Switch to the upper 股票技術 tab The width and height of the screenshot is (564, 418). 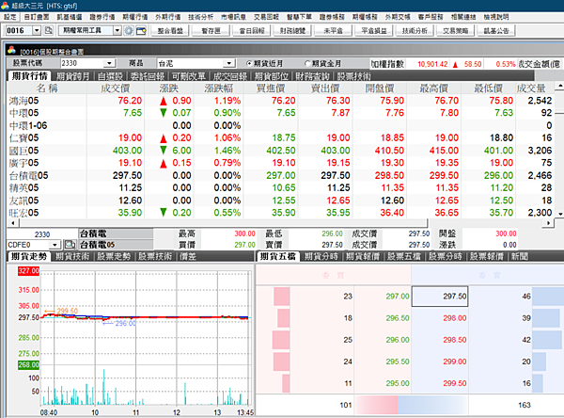point(354,76)
